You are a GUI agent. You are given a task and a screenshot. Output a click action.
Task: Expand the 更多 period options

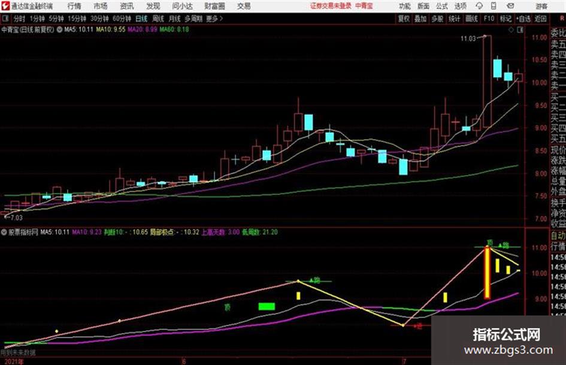(x=214, y=19)
